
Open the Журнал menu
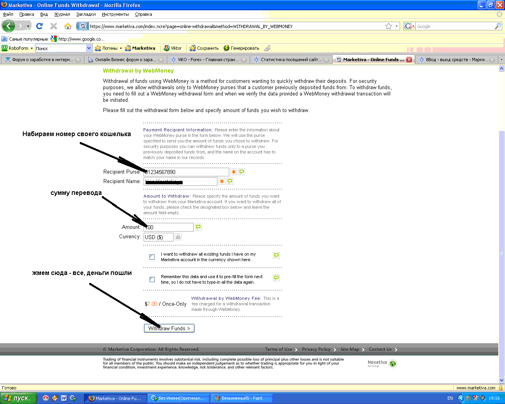coord(62,14)
